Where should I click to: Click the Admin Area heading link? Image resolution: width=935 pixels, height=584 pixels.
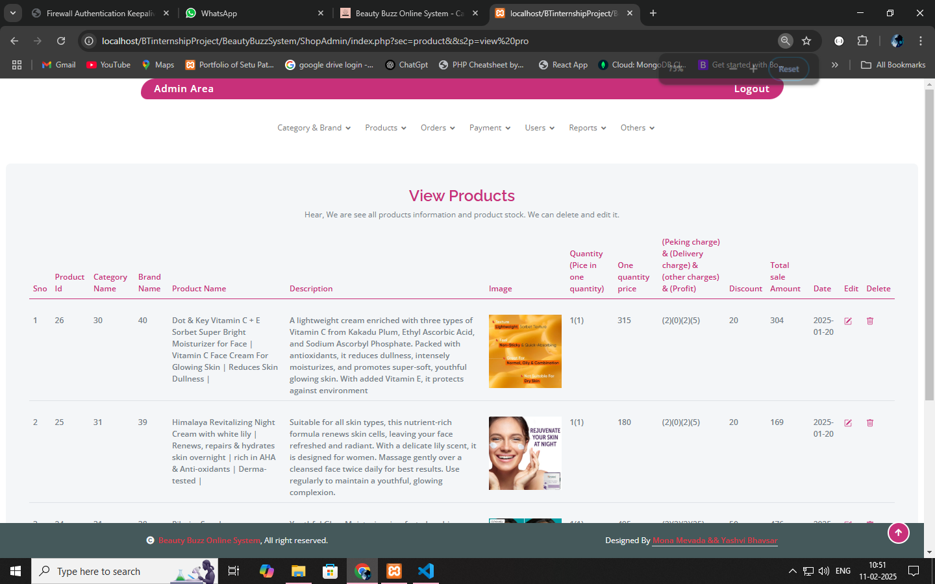[x=184, y=89]
